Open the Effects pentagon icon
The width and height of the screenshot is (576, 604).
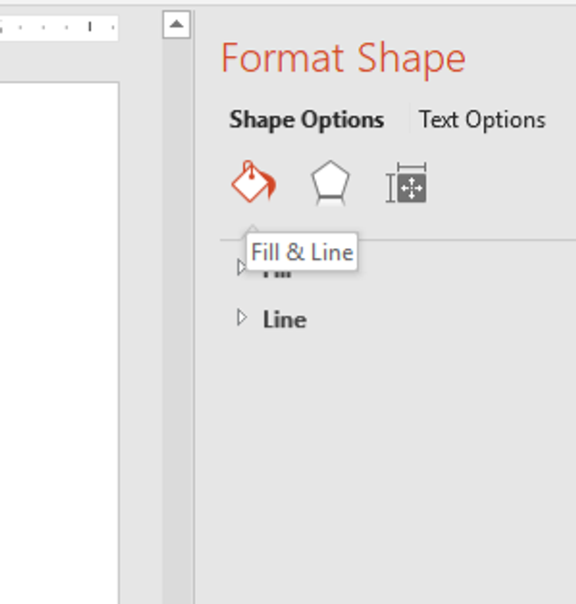coord(329,183)
